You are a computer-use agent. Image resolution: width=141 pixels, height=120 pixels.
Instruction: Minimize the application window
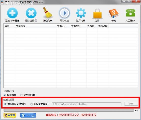pyautogui.click(x=124, y=1)
